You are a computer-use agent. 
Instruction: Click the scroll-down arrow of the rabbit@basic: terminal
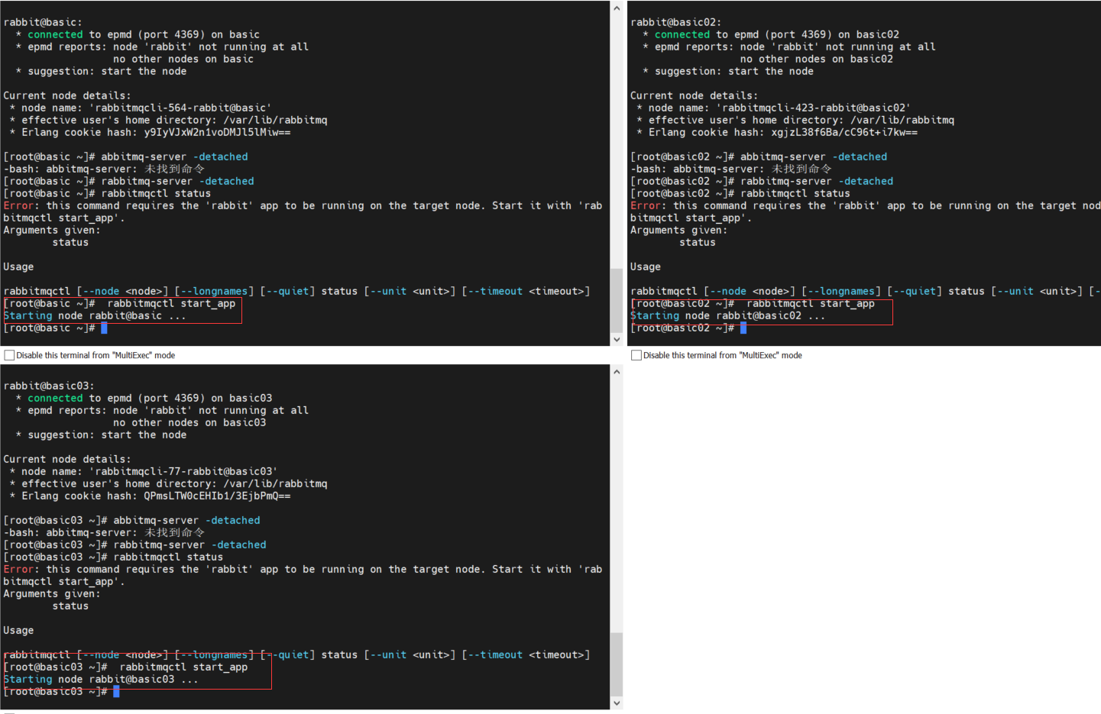click(x=617, y=339)
